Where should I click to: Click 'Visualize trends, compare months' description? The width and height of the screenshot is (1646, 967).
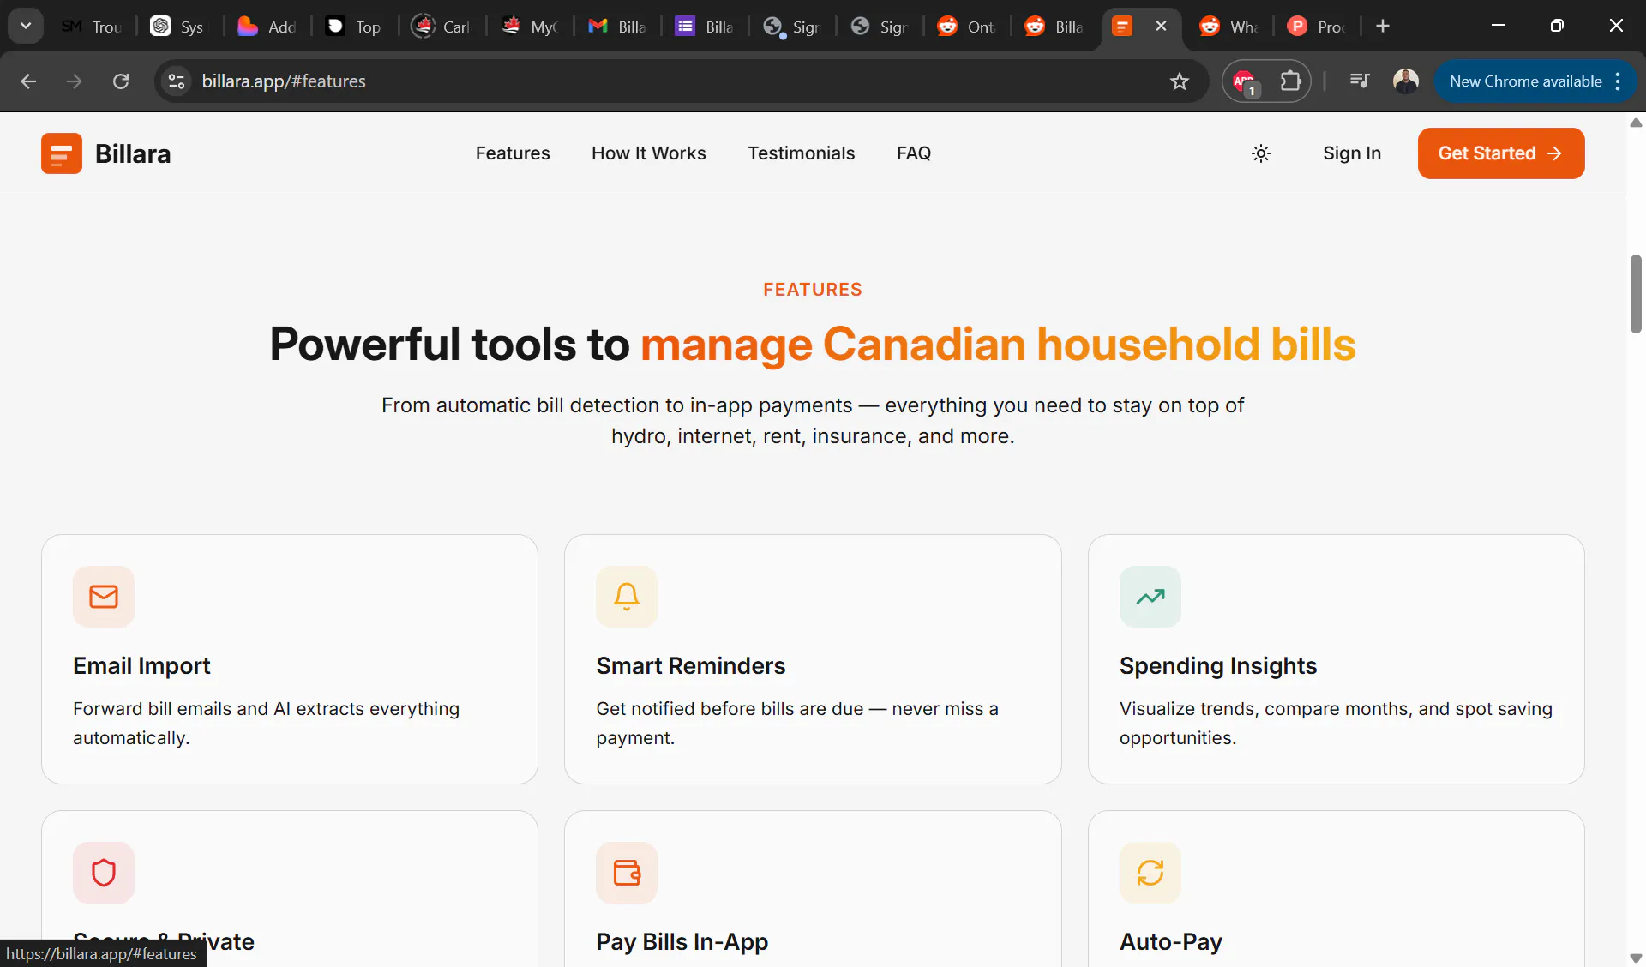tap(1336, 724)
